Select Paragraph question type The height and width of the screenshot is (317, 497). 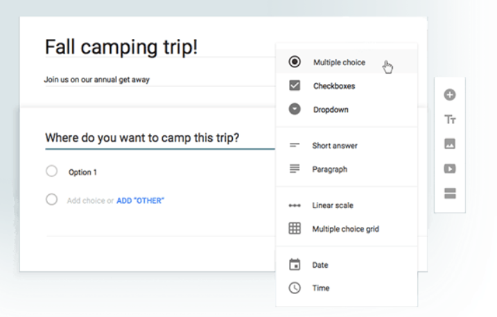(x=329, y=169)
